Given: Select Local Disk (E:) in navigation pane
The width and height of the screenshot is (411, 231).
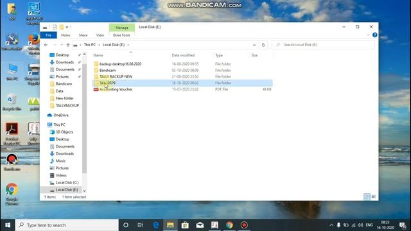Looking at the screenshot, I should [67, 190].
